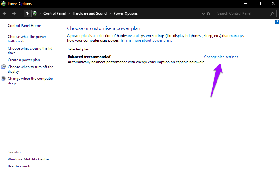Click the Search Control Panel field
The height and width of the screenshot is (173, 279).
click(x=245, y=13)
